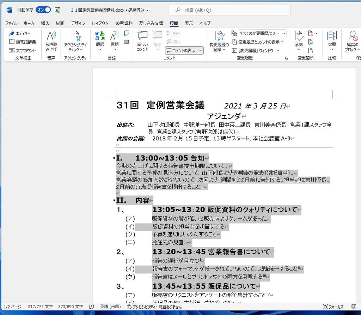
Task: Expand the markup display dropdown (すべての変更履歴/コメント)
Action: click(x=284, y=33)
